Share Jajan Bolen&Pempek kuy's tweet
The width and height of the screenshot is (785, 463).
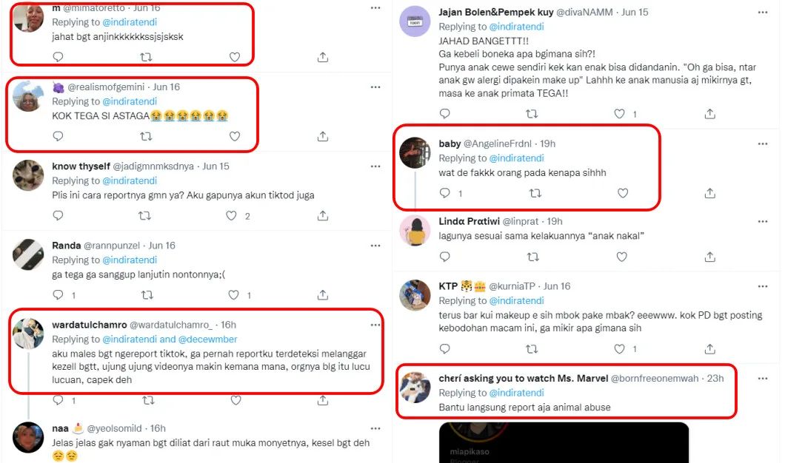click(x=709, y=114)
